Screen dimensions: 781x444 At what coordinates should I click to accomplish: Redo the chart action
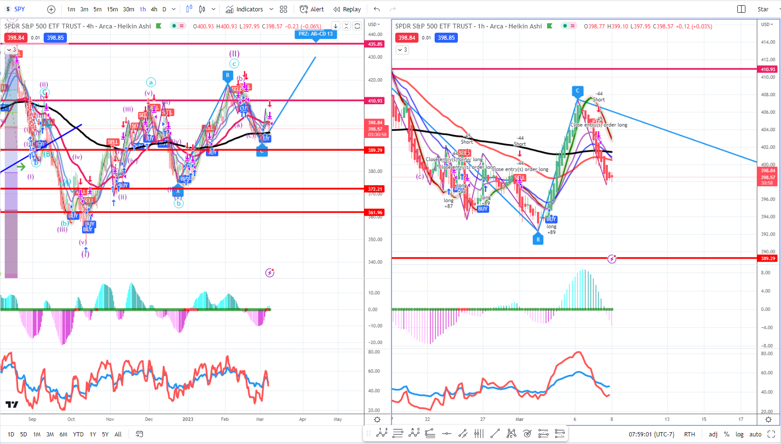[393, 9]
